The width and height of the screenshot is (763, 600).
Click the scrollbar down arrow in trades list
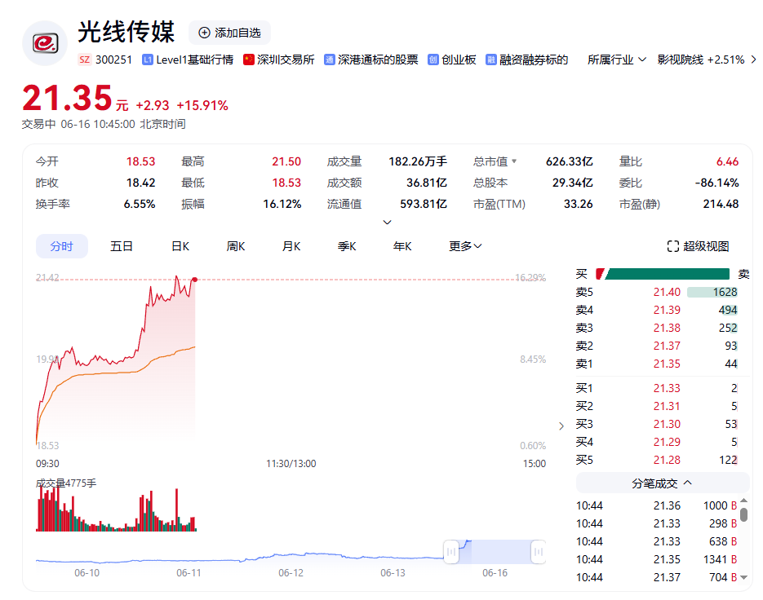pyautogui.click(x=743, y=578)
